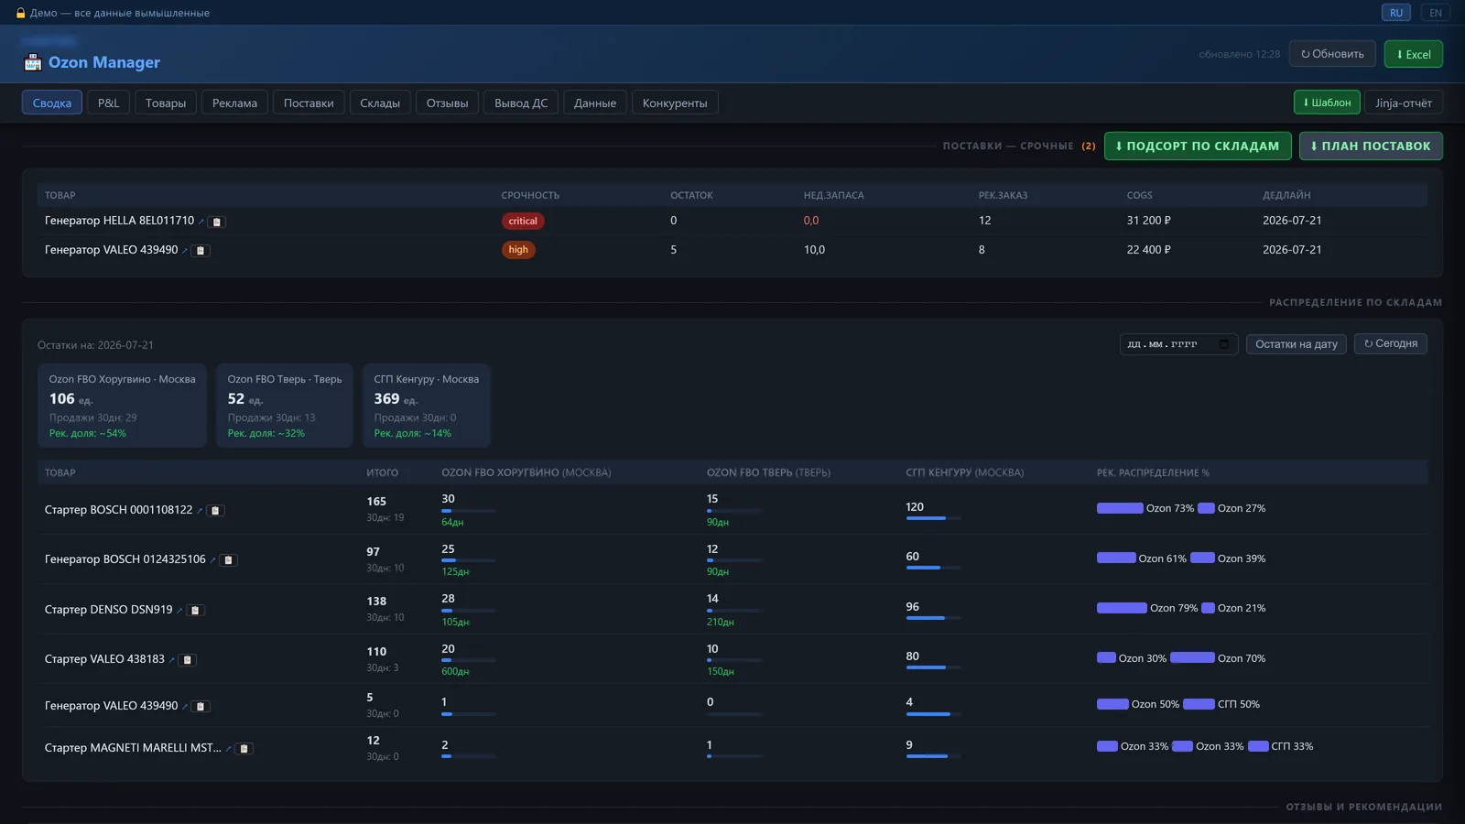This screenshot has height=824, width=1465.
Task: Click the СГП 50% distribution label
Action: click(x=1238, y=704)
